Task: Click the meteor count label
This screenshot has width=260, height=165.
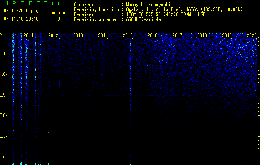Action: [59, 13]
